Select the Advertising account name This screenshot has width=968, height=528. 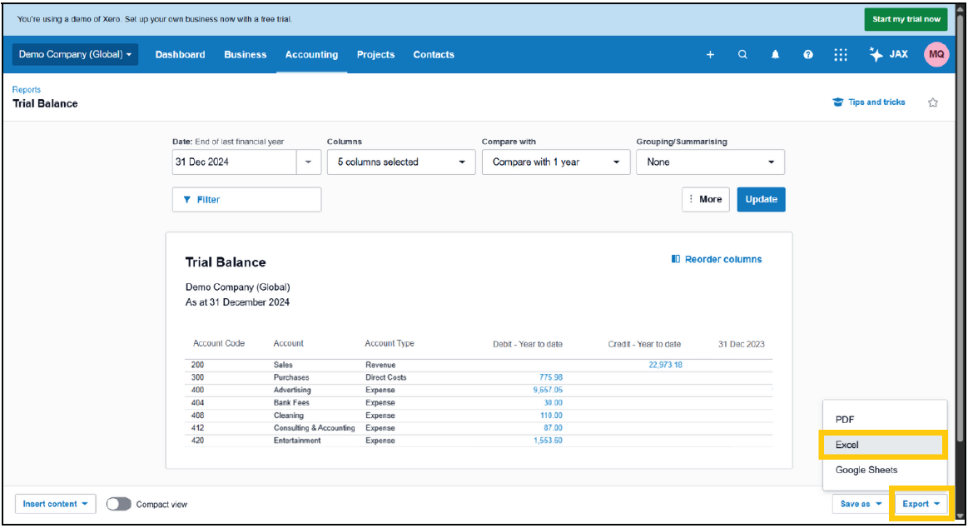(292, 391)
